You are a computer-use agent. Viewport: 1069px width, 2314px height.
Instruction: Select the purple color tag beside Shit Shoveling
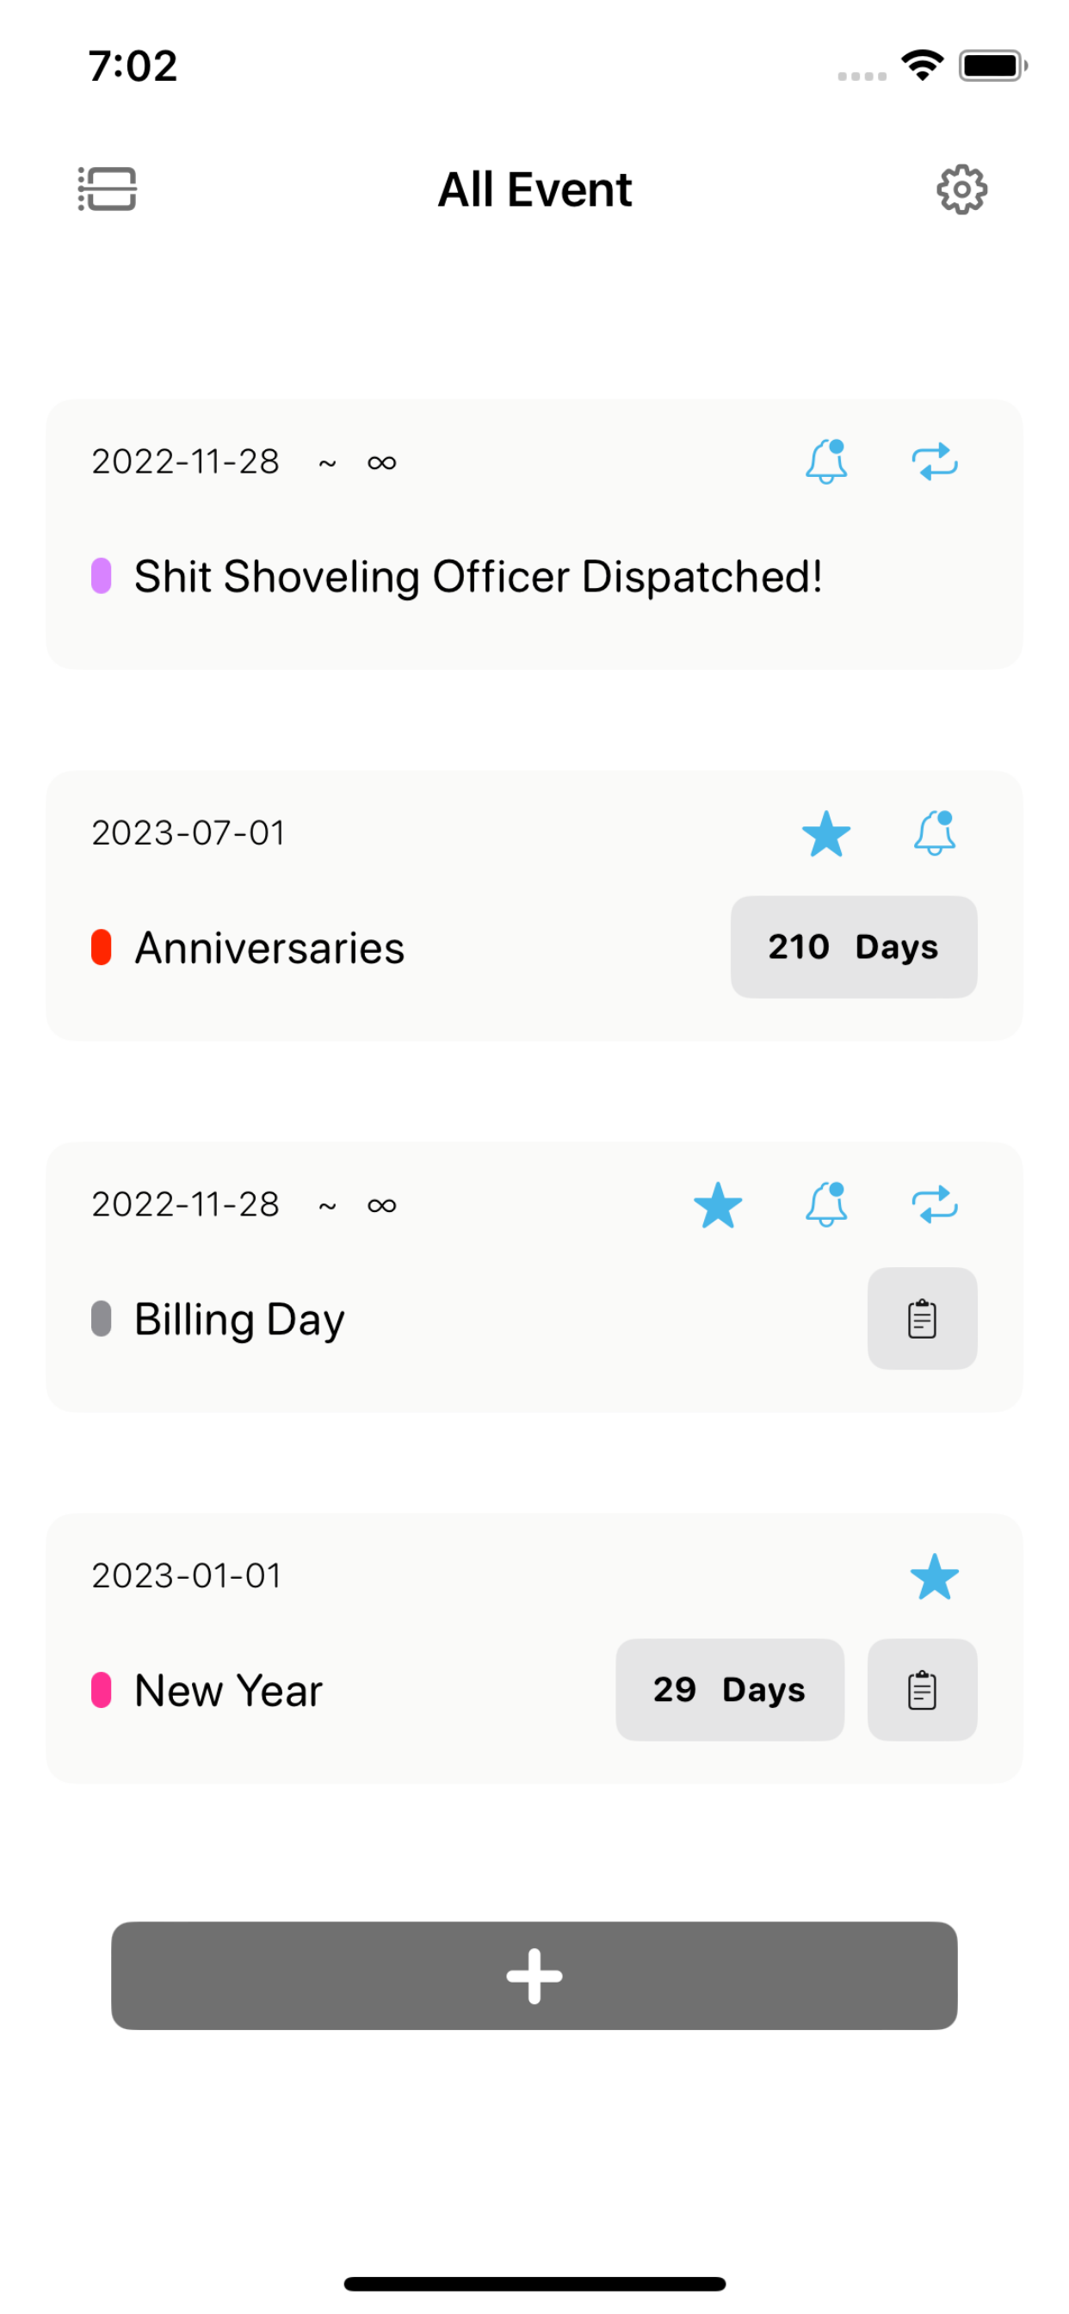coord(102,576)
